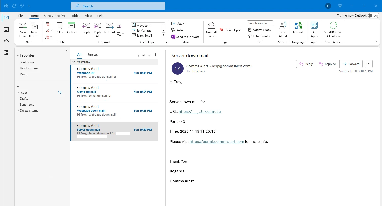Open the Translate menu
This screenshot has width=382, height=206.
pos(299,30)
